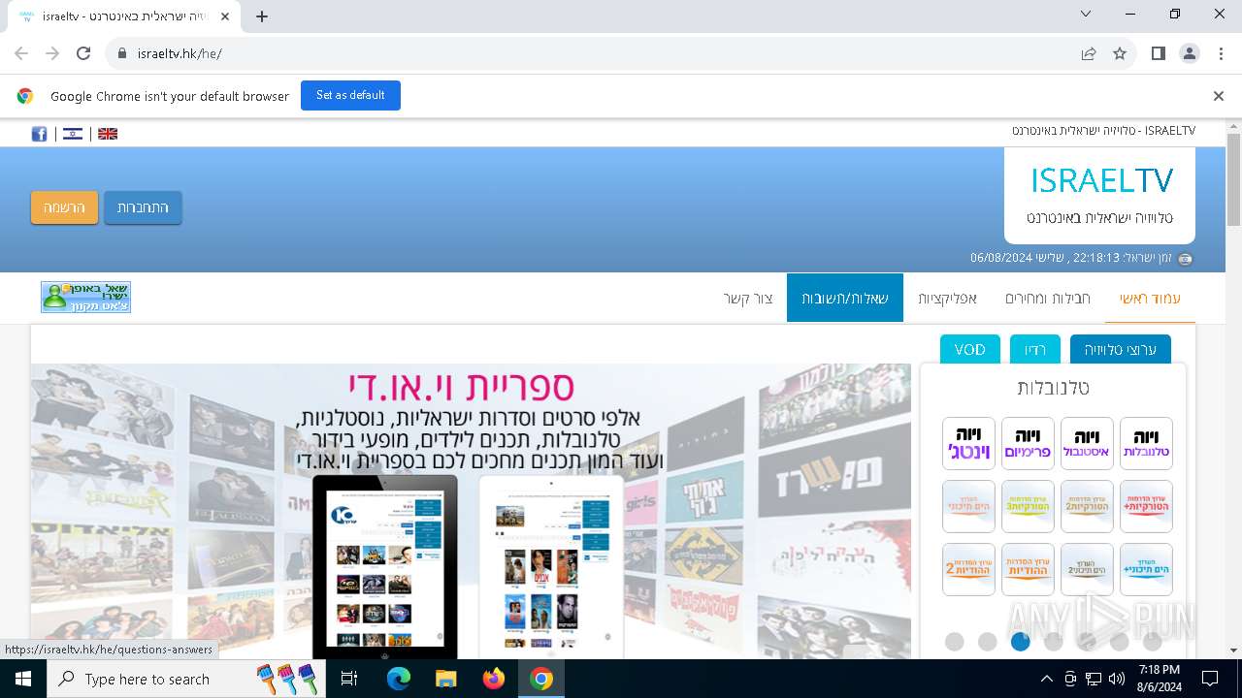Bookmark this page with the star icon

pyautogui.click(x=1120, y=53)
